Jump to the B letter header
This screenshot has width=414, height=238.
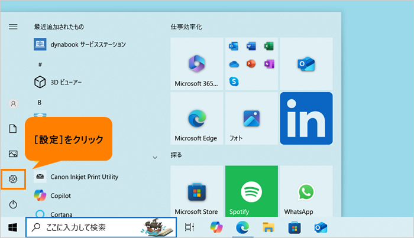coord(40,103)
